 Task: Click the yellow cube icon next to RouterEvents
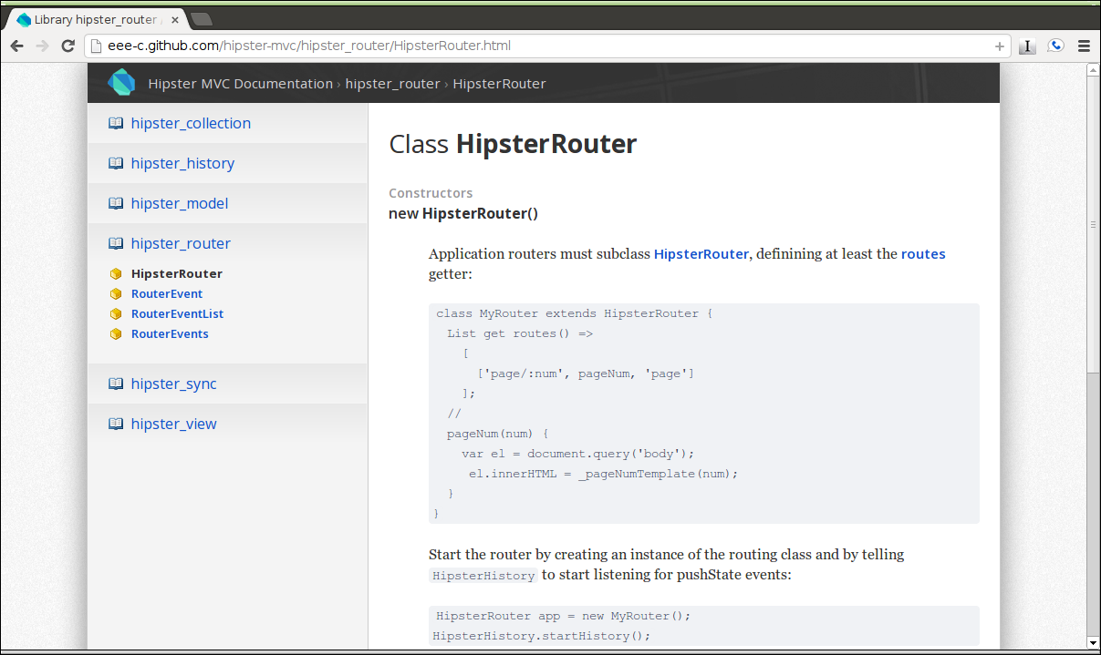[x=116, y=333]
